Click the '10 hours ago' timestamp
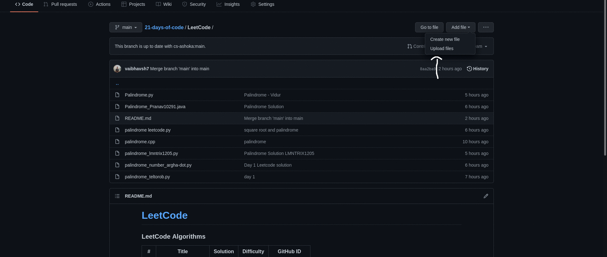 [x=475, y=142]
